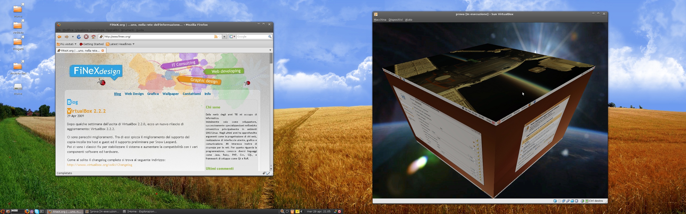686x214 pixels.
Task: Click the red power button in panel
Action: [339, 212]
